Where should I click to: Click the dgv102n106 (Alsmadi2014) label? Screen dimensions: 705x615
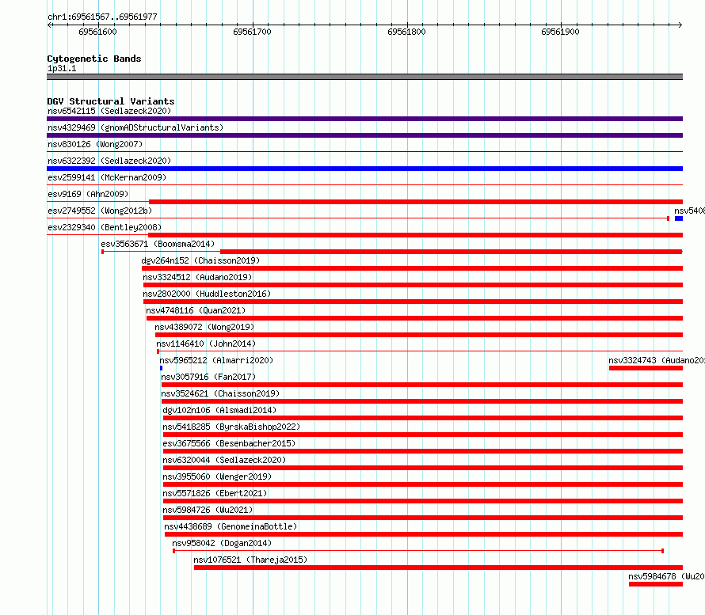[219, 410]
